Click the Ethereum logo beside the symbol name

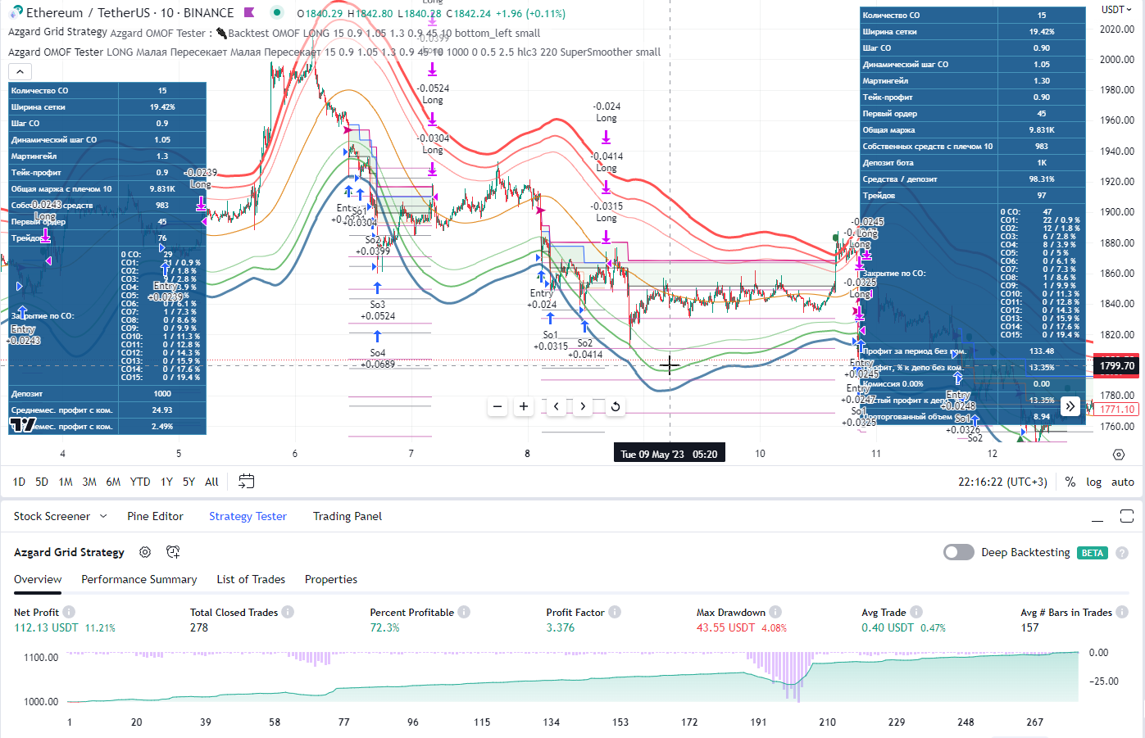16,12
